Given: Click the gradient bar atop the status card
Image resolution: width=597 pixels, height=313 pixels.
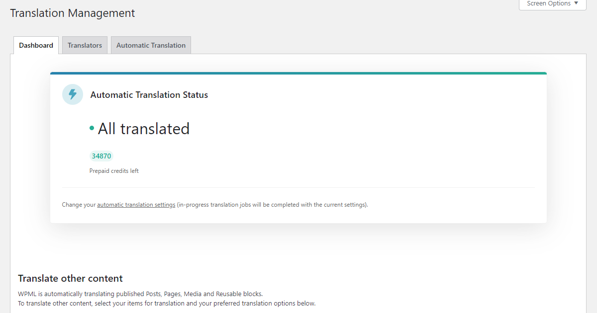Looking at the screenshot, I should [x=298, y=73].
